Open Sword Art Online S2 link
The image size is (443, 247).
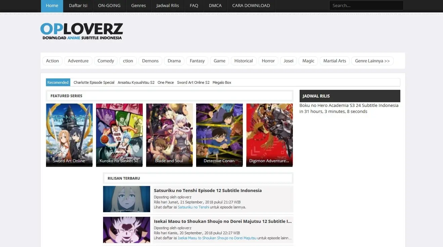tap(193, 82)
